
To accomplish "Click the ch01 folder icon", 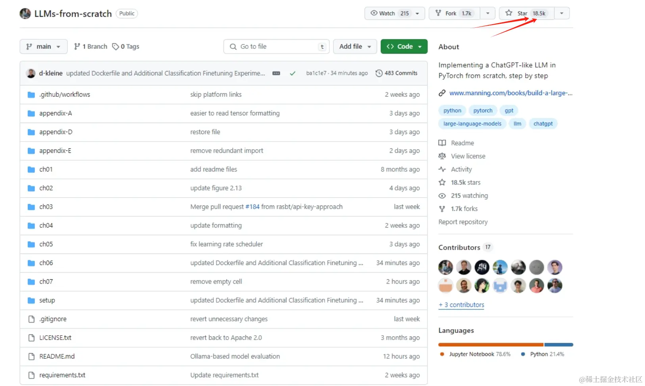I will click(x=31, y=169).
